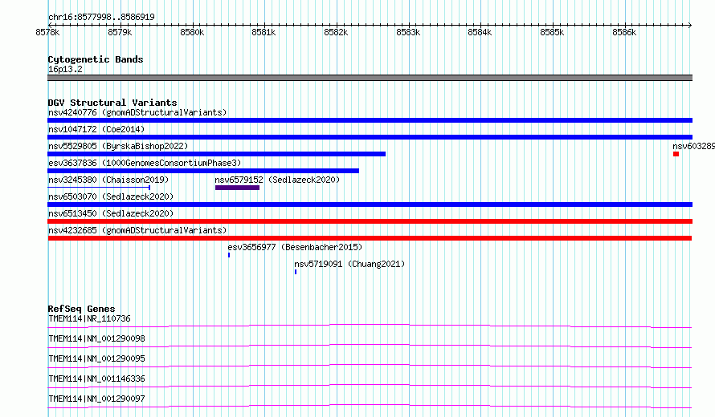Screen dimensions: 715x417
Task: Click the 8580k ruler tick label
Action: [x=192, y=32]
